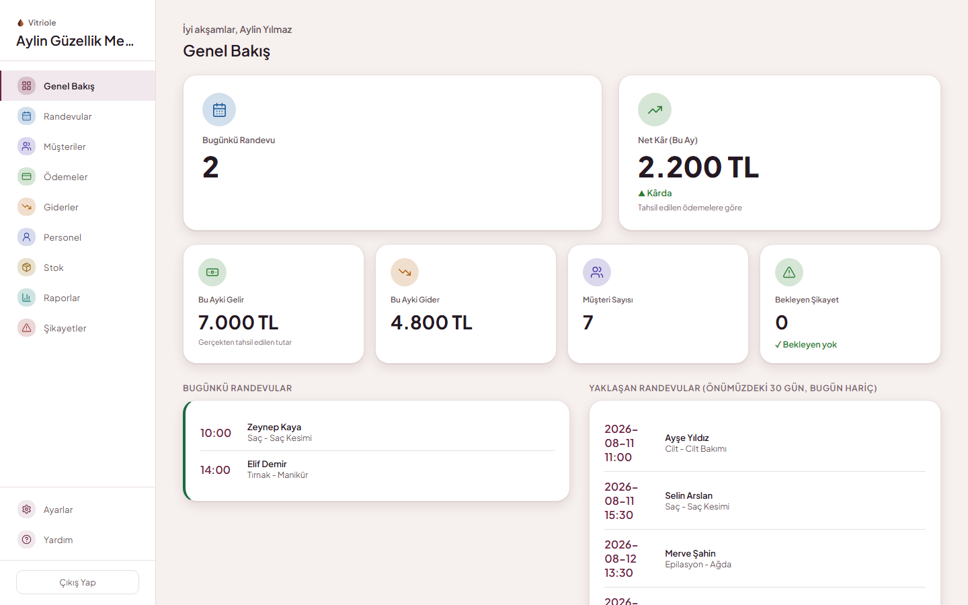968x605 pixels.
Task: Click the 7.000 TL income value
Action: click(x=239, y=323)
